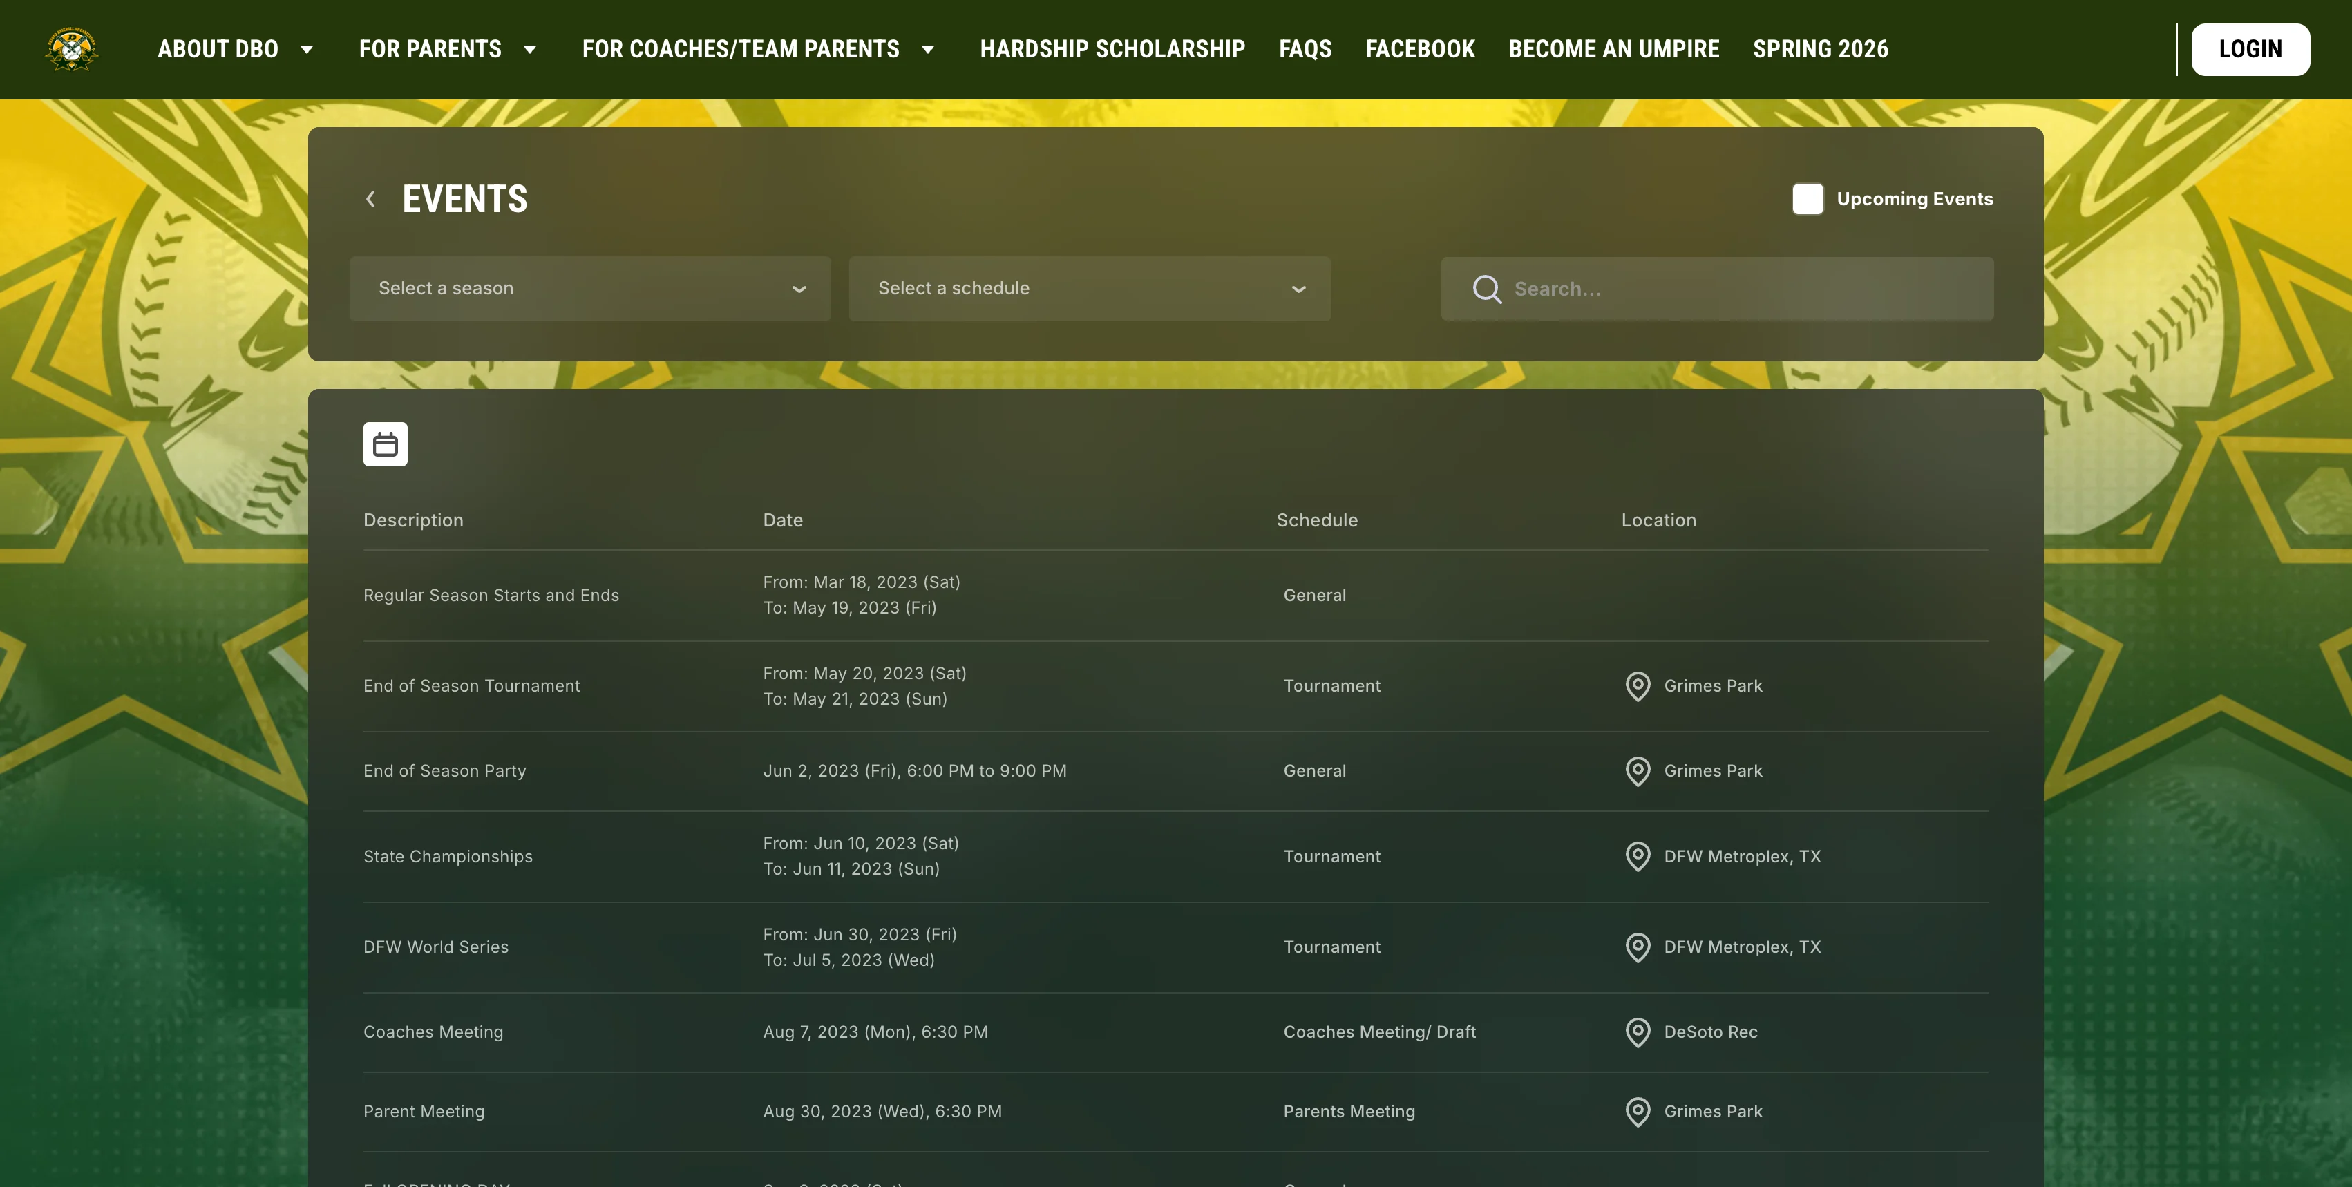Select End of Season Party event
The width and height of the screenshot is (2352, 1187).
click(x=445, y=770)
